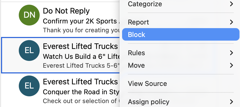Screen dimensions: 240x107
Task: Click the Report label in the context menu
Action: click(139, 22)
